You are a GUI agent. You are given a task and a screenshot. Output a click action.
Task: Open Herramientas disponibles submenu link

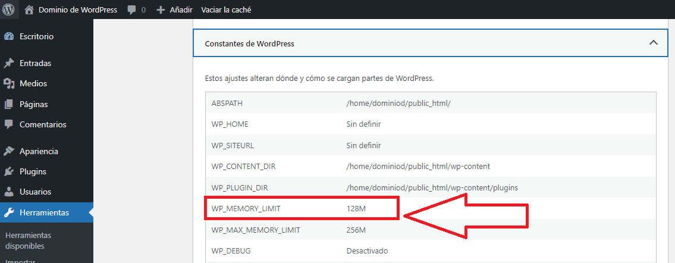[x=28, y=240]
